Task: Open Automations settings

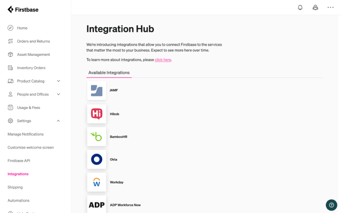Action: pos(18,201)
